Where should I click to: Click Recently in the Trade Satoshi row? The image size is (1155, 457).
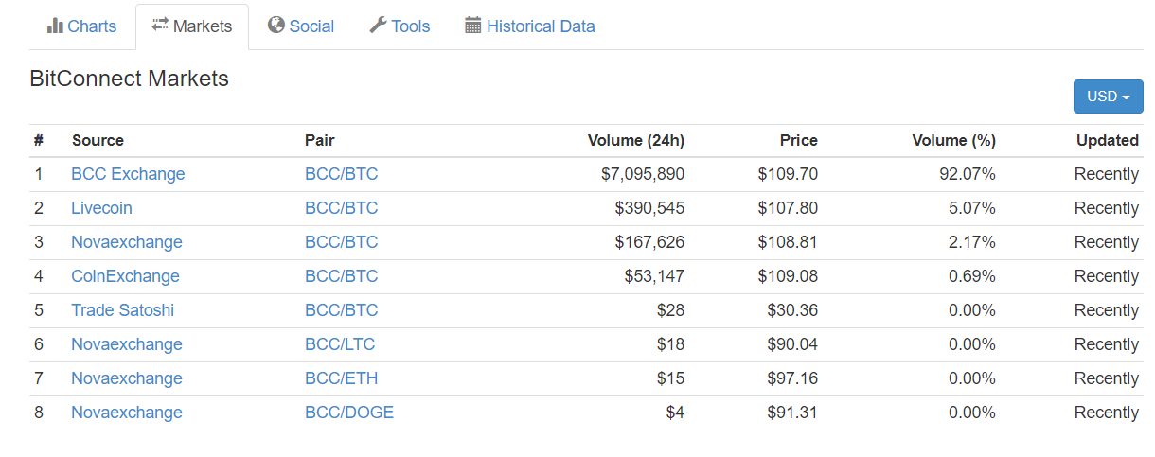click(x=1107, y=310)
